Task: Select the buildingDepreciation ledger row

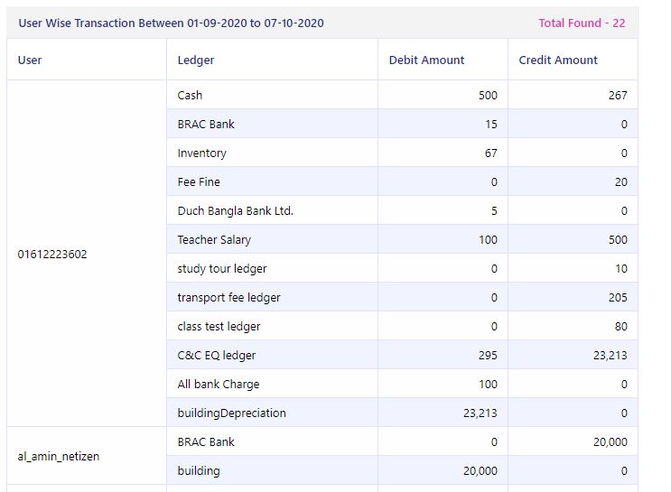Action: [x=402, y=413]
